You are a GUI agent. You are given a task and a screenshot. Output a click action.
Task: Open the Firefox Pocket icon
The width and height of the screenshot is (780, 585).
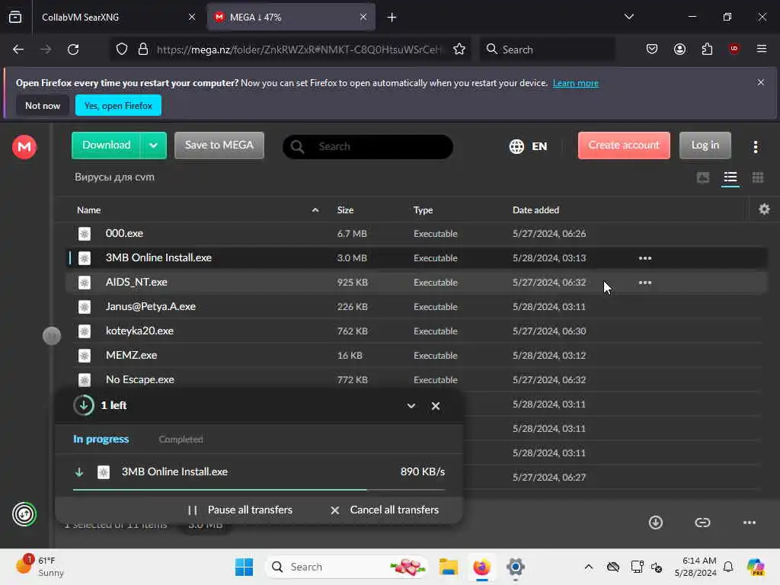652,50
